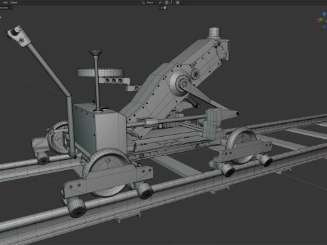Open the Add menu in viewport header
The image size is (327, 245).
[5, 3]
